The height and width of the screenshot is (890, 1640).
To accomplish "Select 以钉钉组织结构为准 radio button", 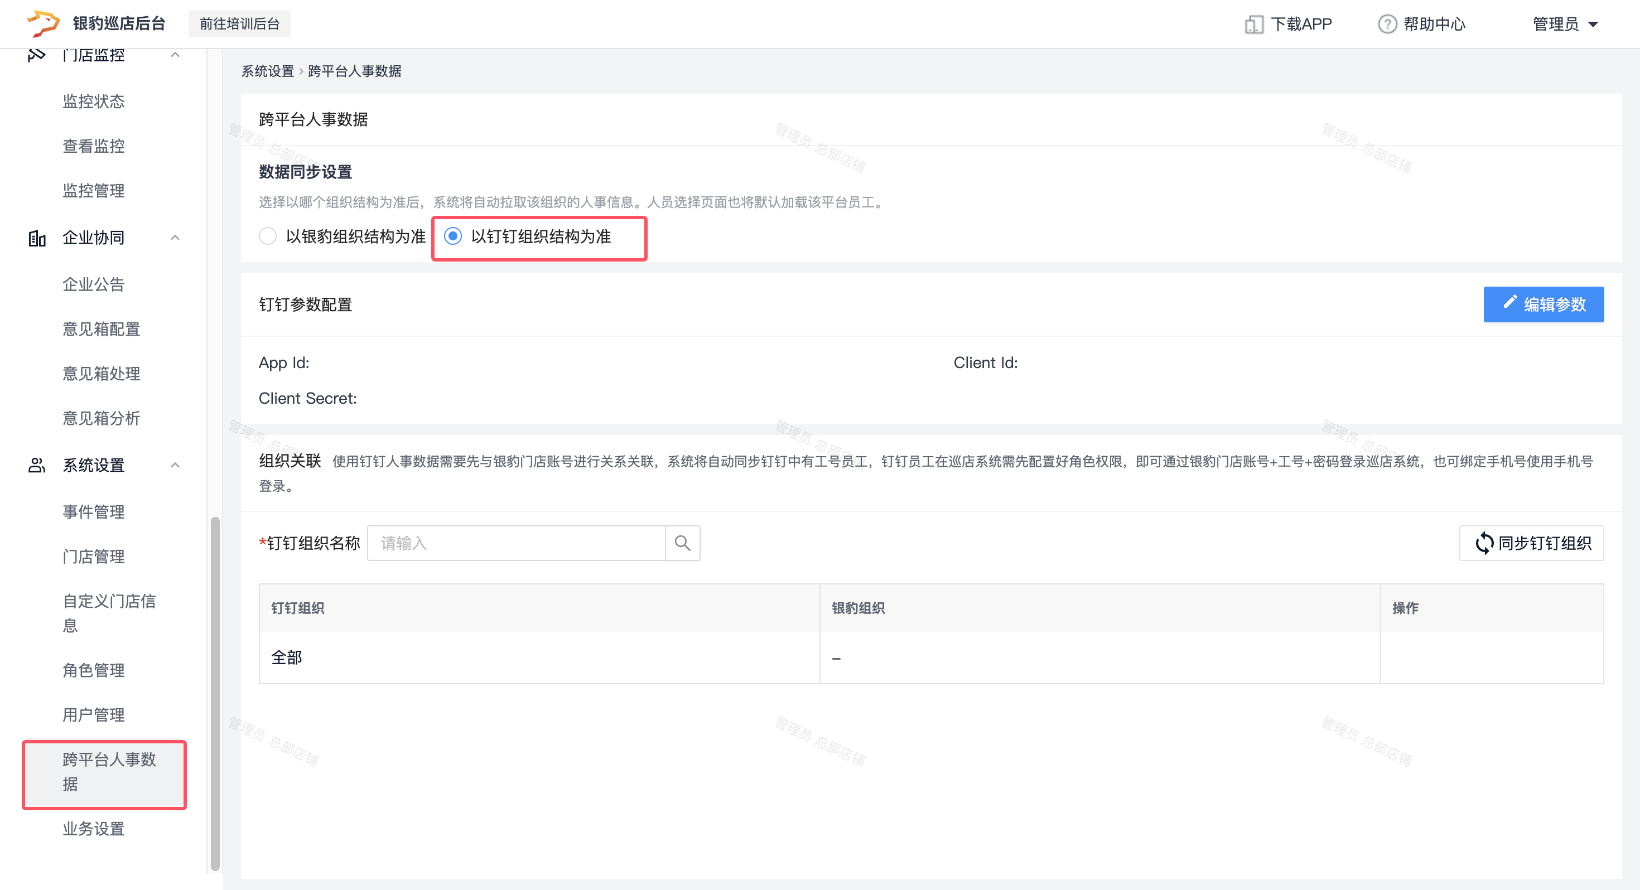I will pos(452,236).
